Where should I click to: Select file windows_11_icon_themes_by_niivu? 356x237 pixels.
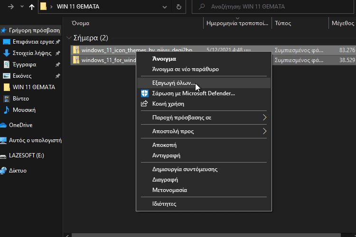point(137,50)
